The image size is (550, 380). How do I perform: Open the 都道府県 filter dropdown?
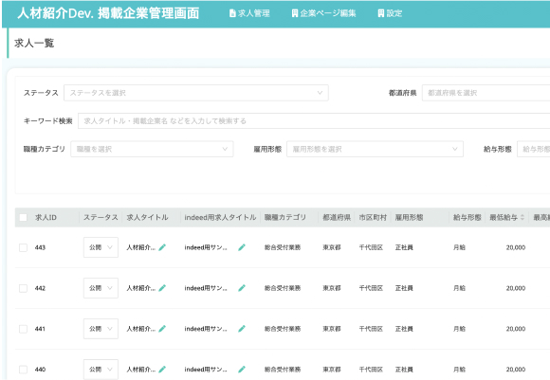coord(486,93)
